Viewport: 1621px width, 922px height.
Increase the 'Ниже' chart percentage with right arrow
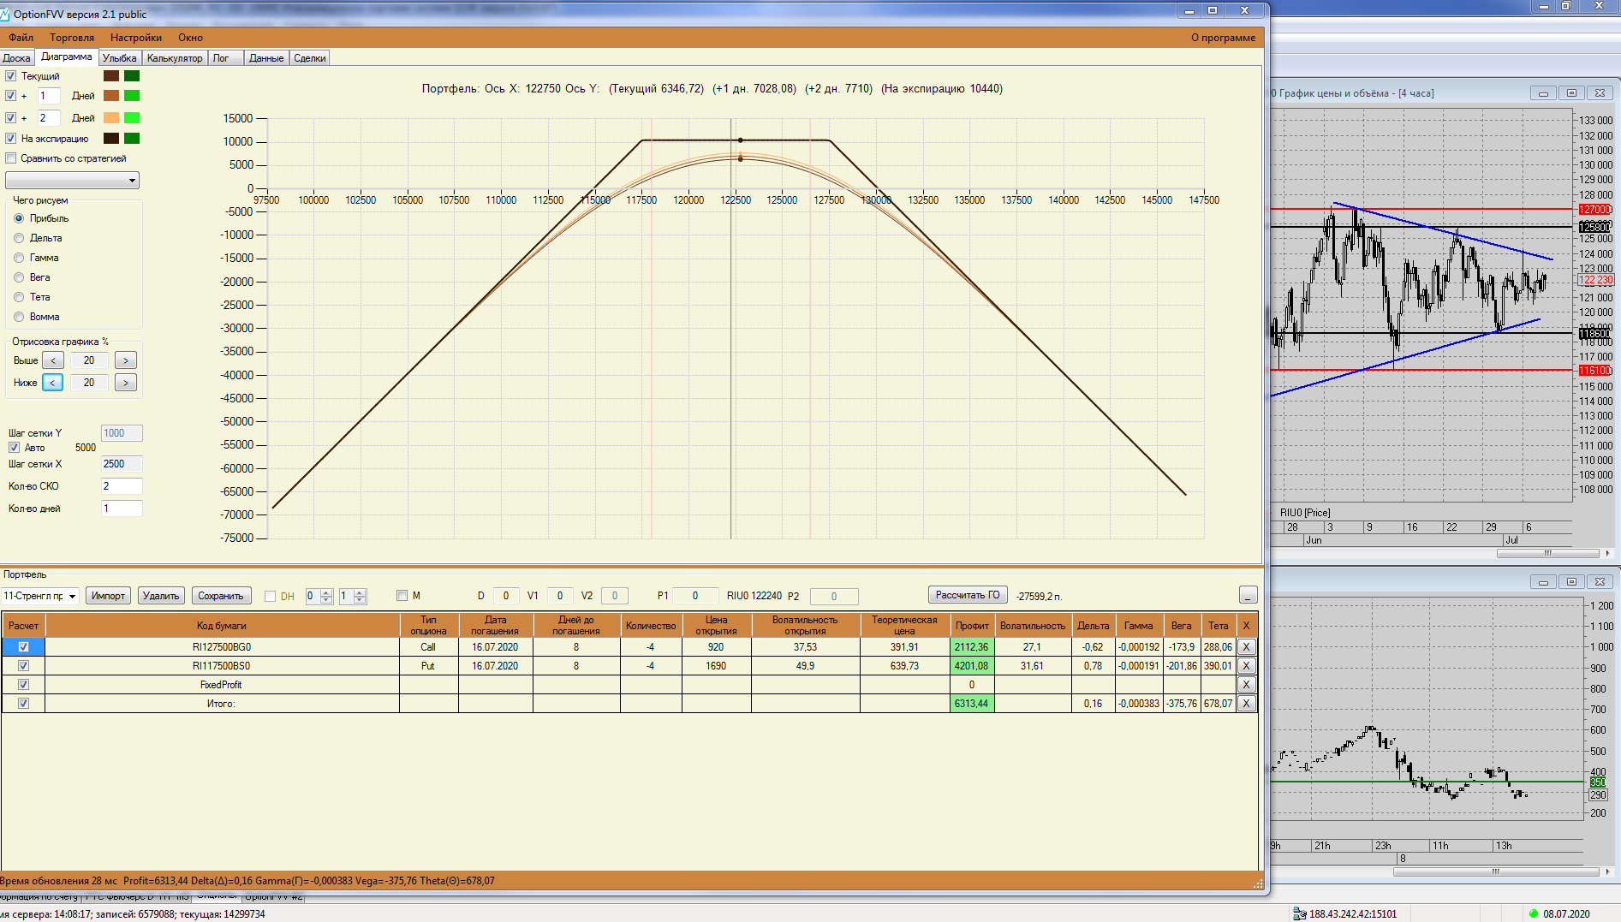[x=125, y=383]
